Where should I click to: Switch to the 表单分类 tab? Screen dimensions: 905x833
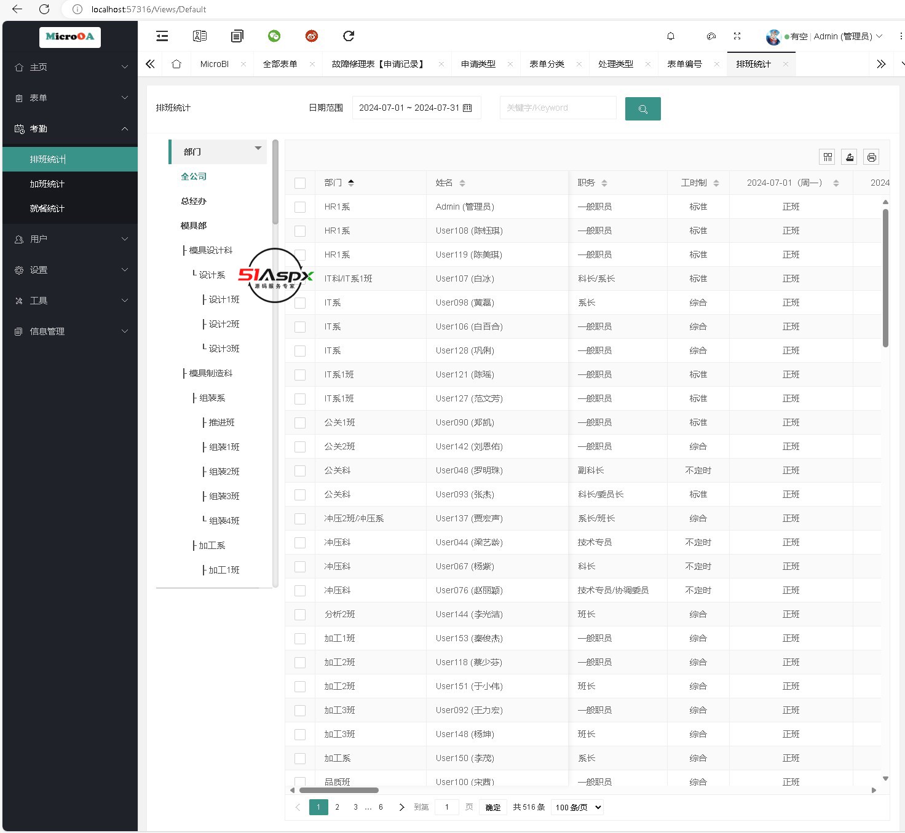(547, 64)
